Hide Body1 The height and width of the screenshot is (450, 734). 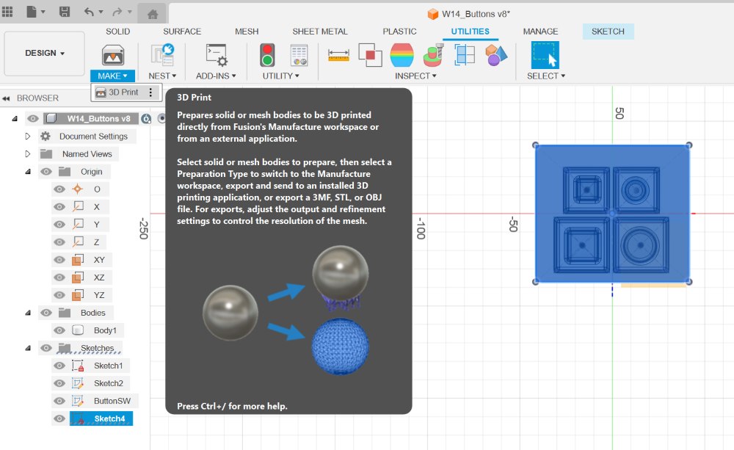click(x=59, y=330)
